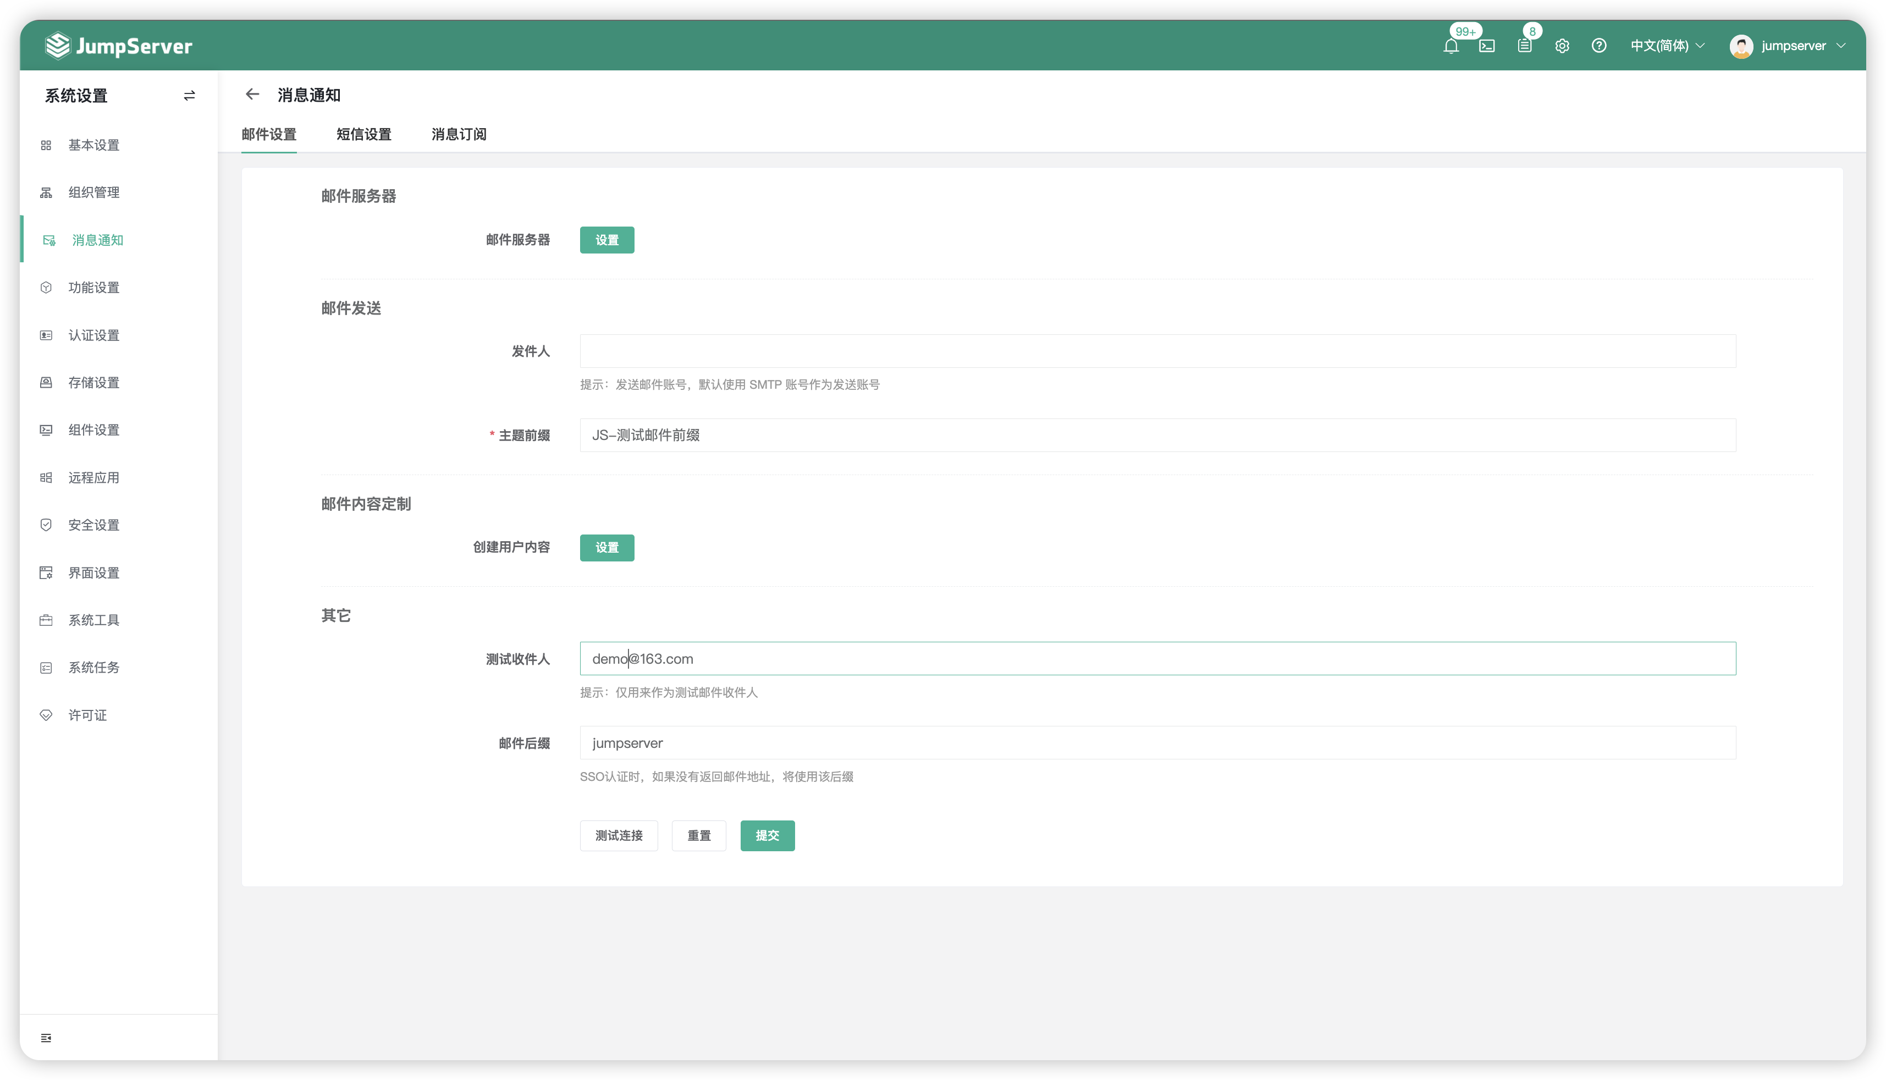Viewport: 1886px width, 1080px height.
Task: Select 消息通知 in the sidebar
Action: coord(119,240)
